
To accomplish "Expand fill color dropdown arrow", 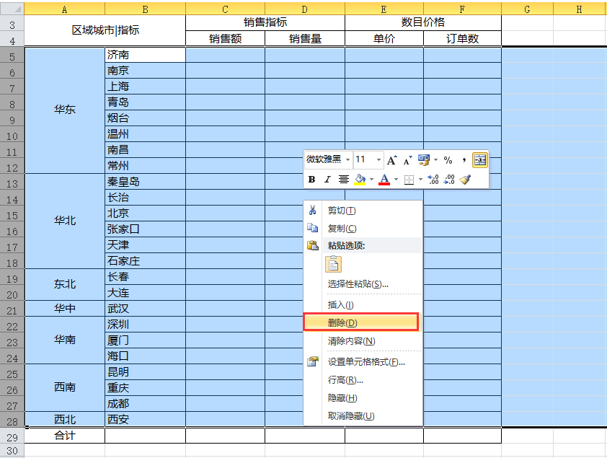I will pyautogui.click(x=372, y=180).
